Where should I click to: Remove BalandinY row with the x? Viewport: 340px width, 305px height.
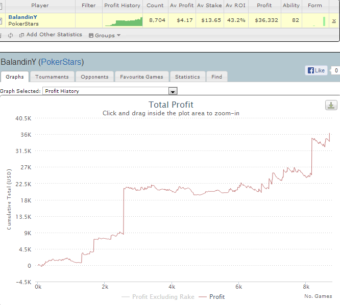[x=334, y=21]
